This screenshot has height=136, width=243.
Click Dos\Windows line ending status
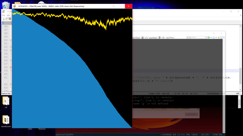click(x=213, y=93)
